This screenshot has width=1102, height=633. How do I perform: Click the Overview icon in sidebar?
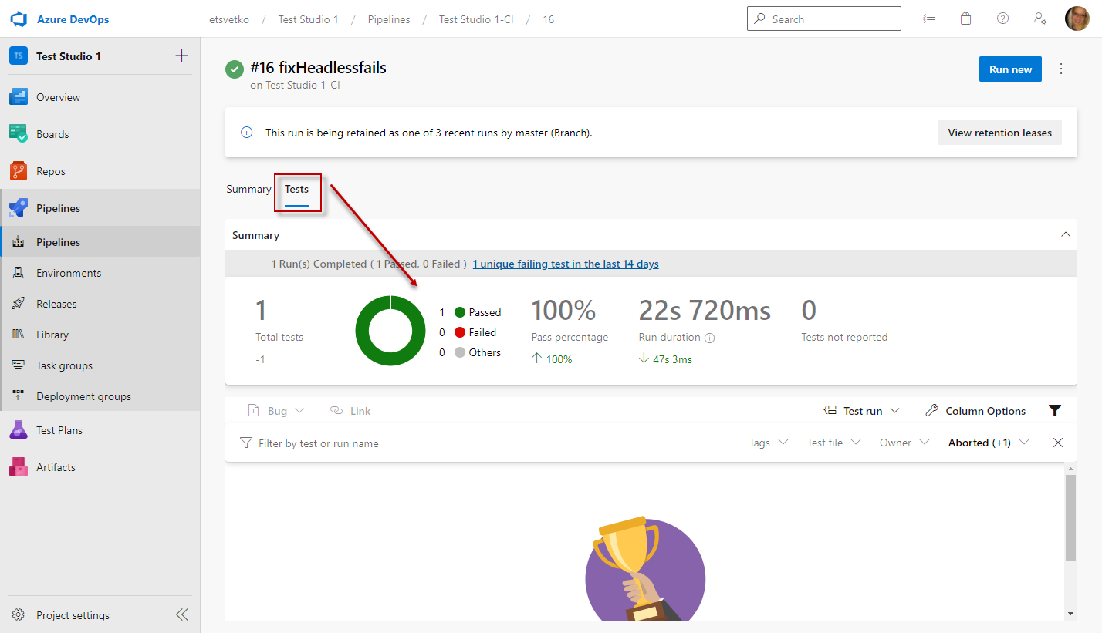tap(19, 97)
